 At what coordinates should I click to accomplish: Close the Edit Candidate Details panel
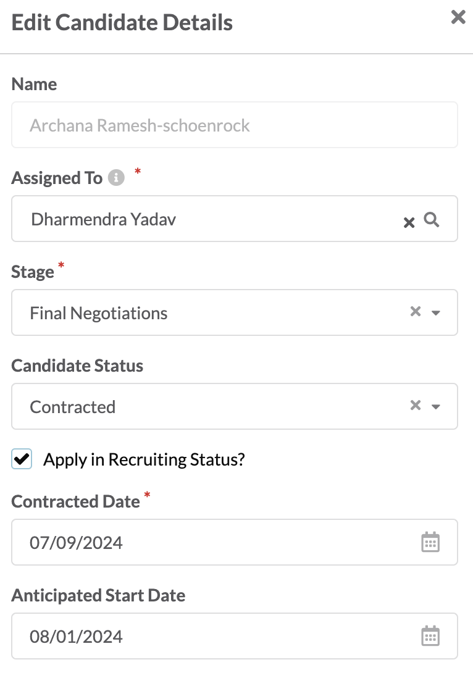click(458, 17)
